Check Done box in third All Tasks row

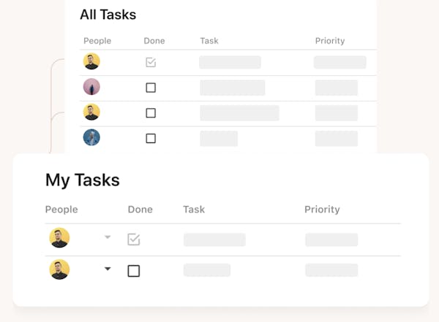point(151,113)
